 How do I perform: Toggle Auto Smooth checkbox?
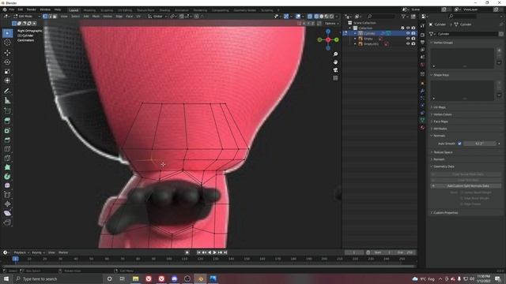(459, 144)
